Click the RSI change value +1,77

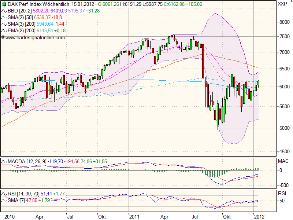[x=59, y=194]
